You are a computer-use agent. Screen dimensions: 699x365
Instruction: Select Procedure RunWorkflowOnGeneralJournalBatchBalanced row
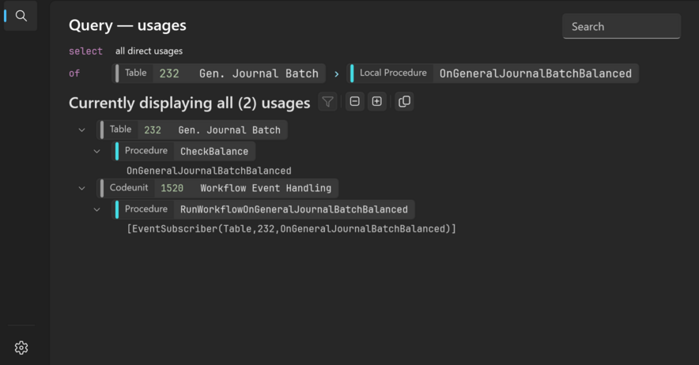263,209
